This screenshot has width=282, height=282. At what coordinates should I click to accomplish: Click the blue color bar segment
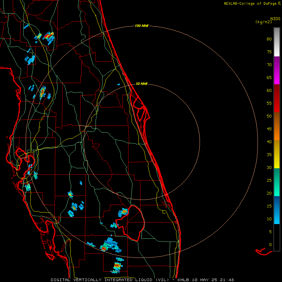pyautogui.click(x=277, y=210)
